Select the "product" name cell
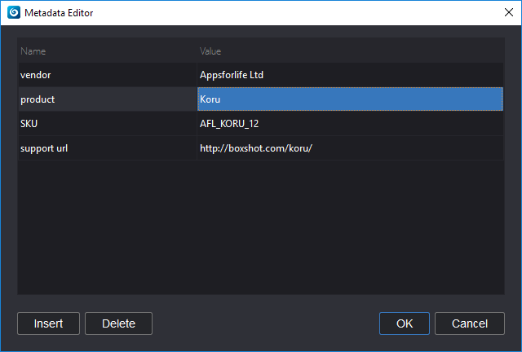The width and height of the screenshot is (522, 352). click(108, 99)
